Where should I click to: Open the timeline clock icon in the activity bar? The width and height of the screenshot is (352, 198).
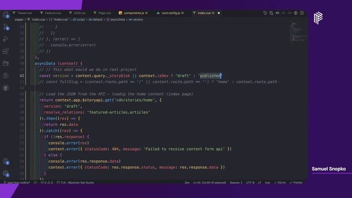(6, 75)
